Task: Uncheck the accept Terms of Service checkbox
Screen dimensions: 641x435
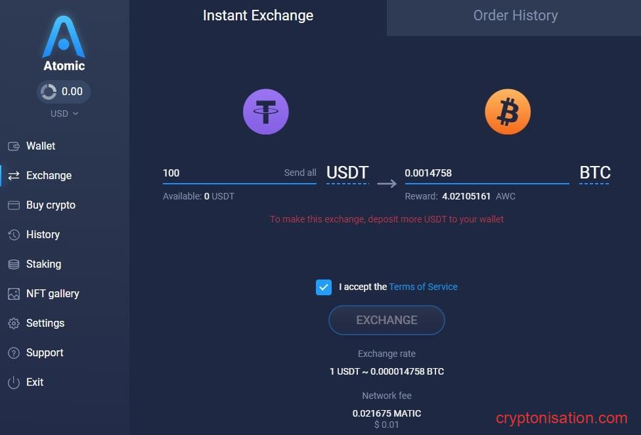Action: (324, 287)
